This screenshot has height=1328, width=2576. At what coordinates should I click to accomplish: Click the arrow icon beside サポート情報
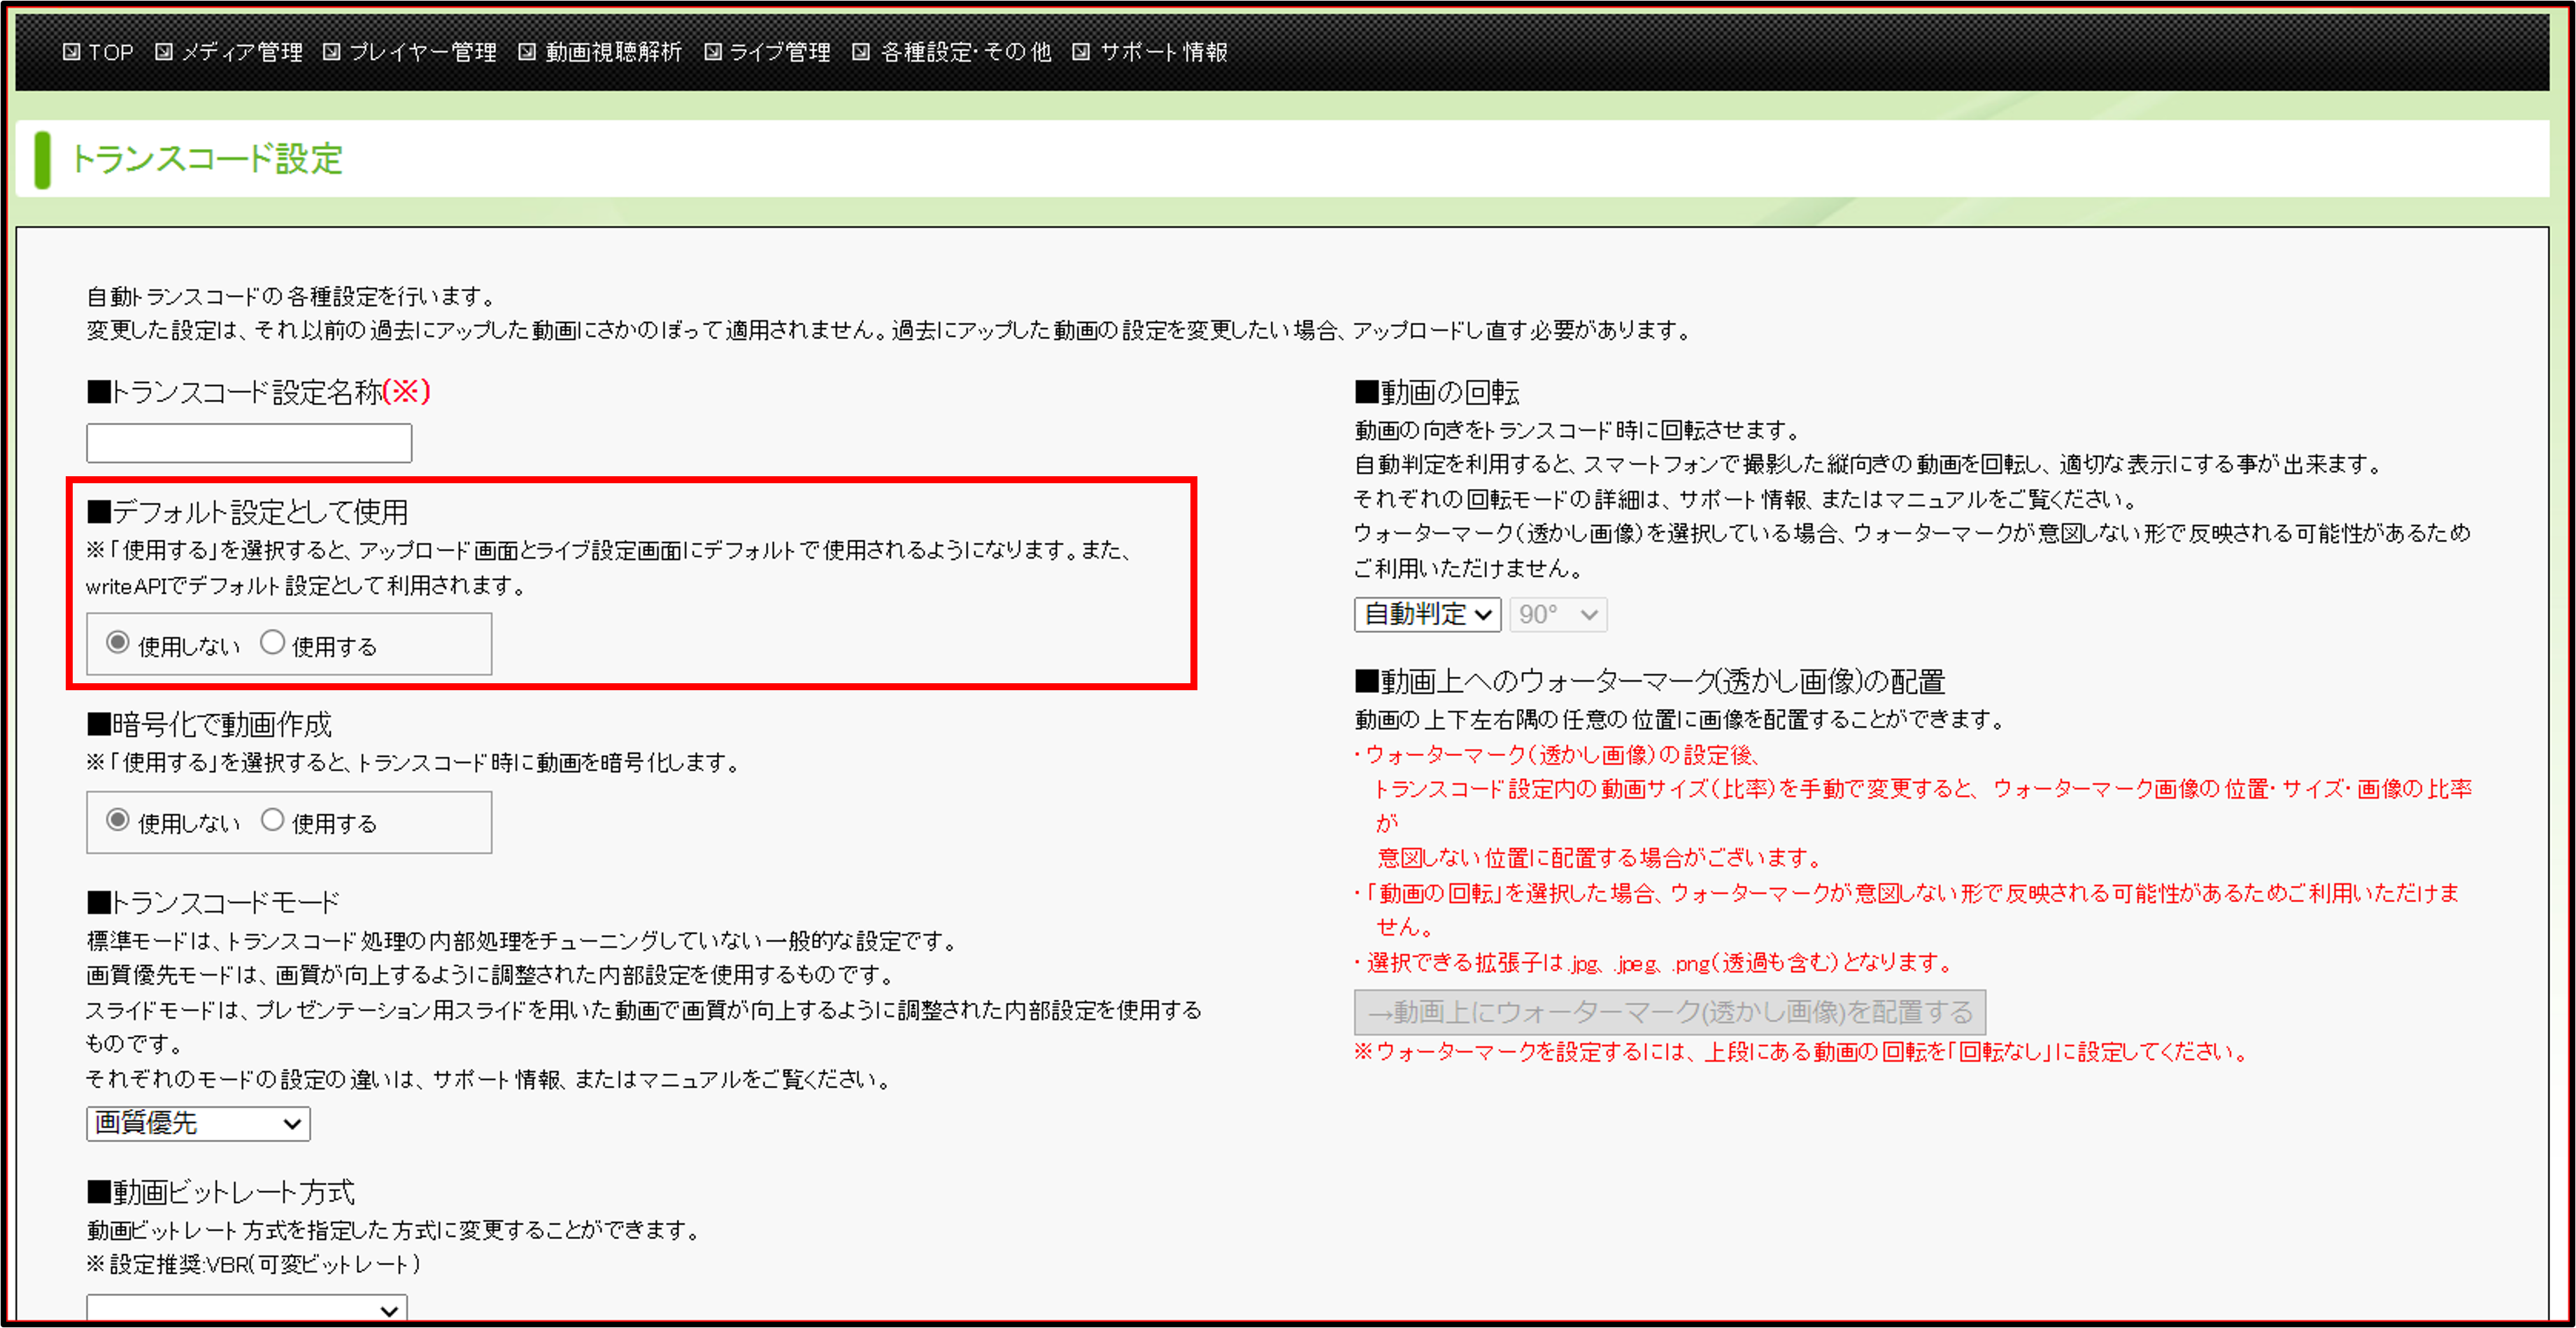tap(1081, 52)
